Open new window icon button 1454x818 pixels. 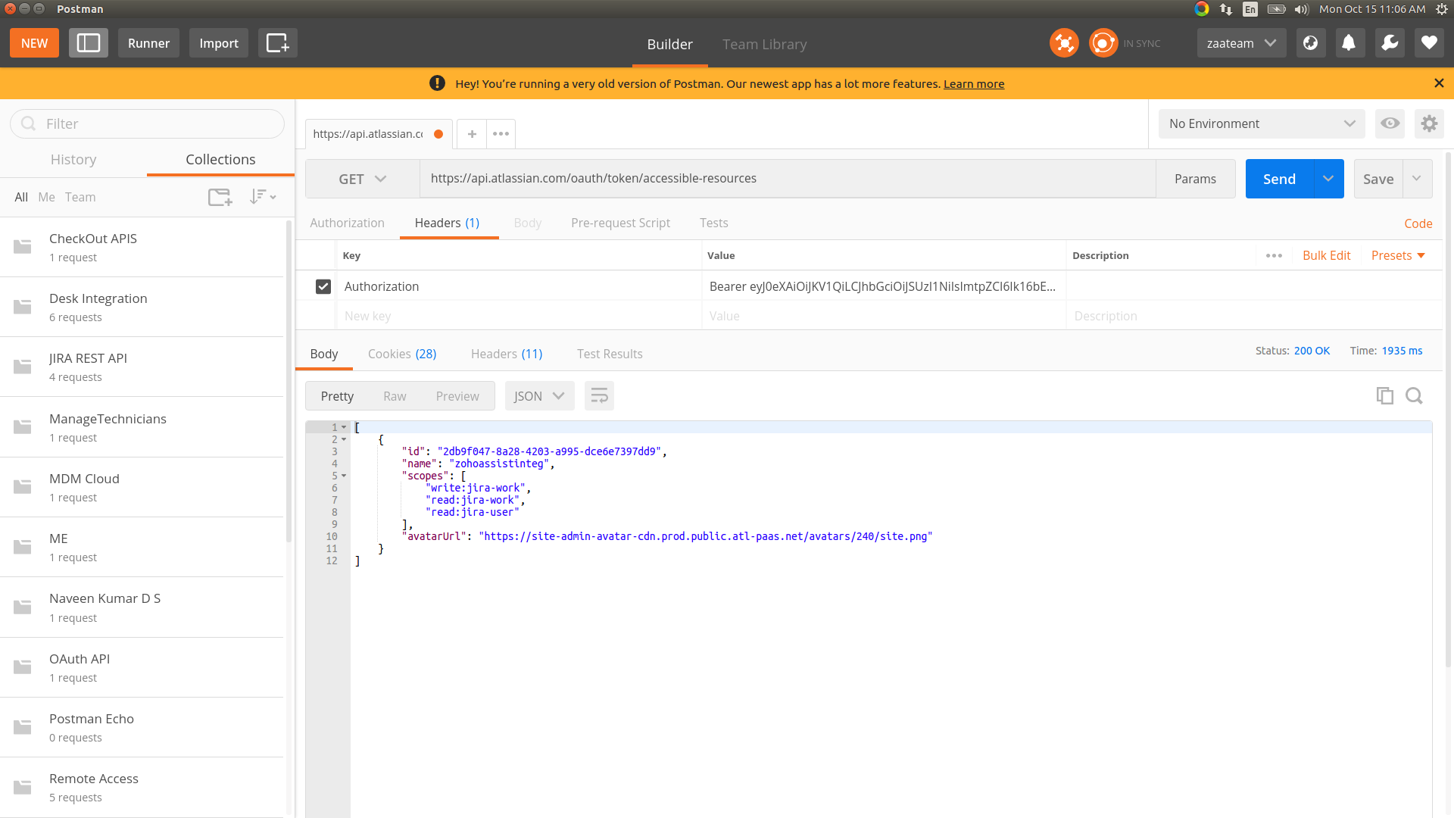tap(277, 43)
